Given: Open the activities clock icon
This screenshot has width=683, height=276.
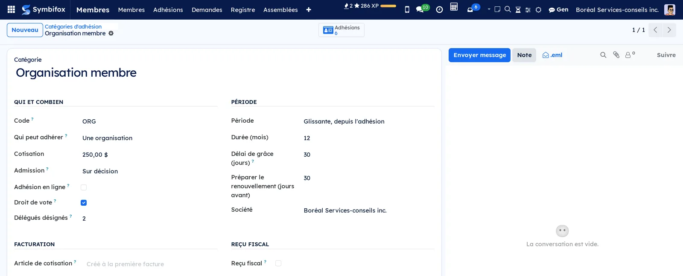Looking at the screenshot, I should tap(439, 9).
